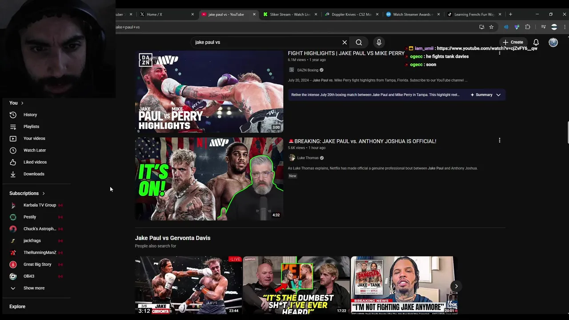Open the Explore section heading
The height and width of the screenshot is (320, 569).
click(17, 307)
